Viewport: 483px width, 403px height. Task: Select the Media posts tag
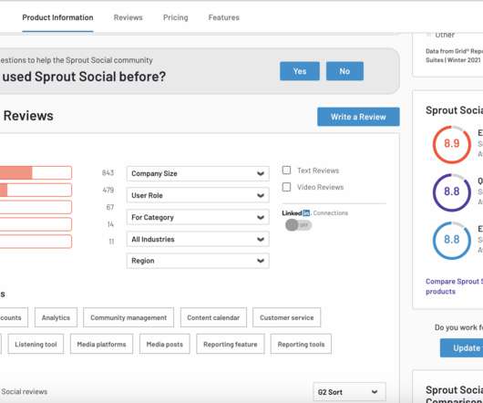(x=165, y=344)
